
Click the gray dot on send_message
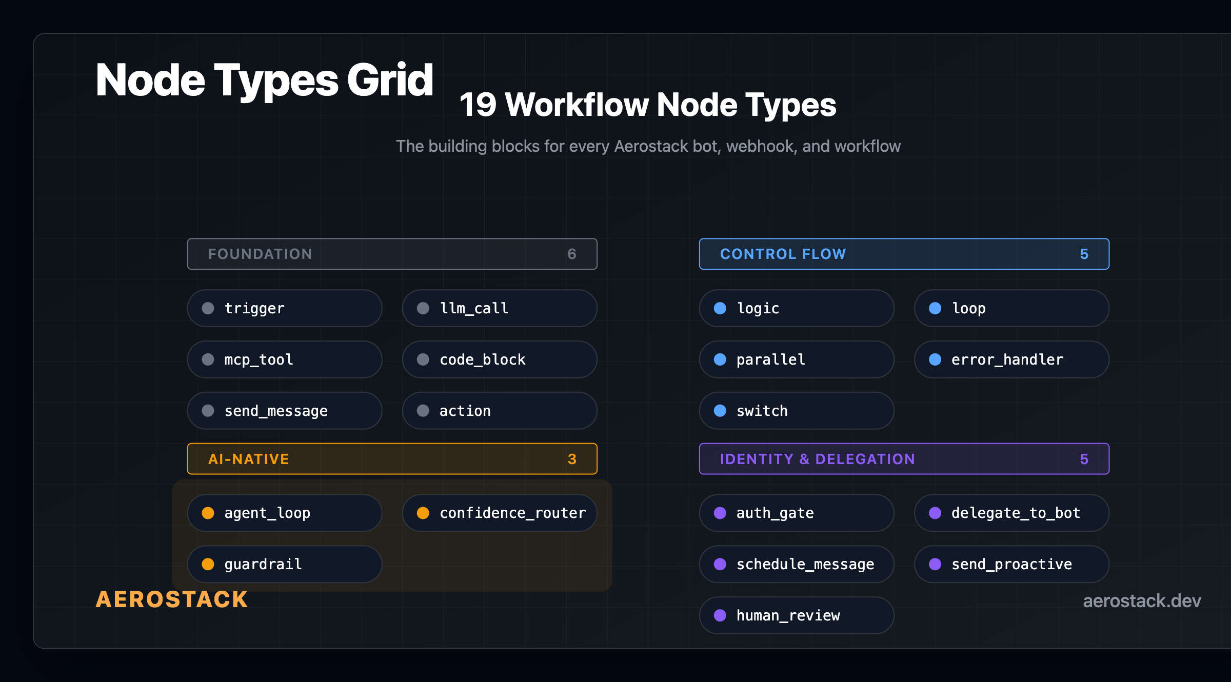[208, 411]
